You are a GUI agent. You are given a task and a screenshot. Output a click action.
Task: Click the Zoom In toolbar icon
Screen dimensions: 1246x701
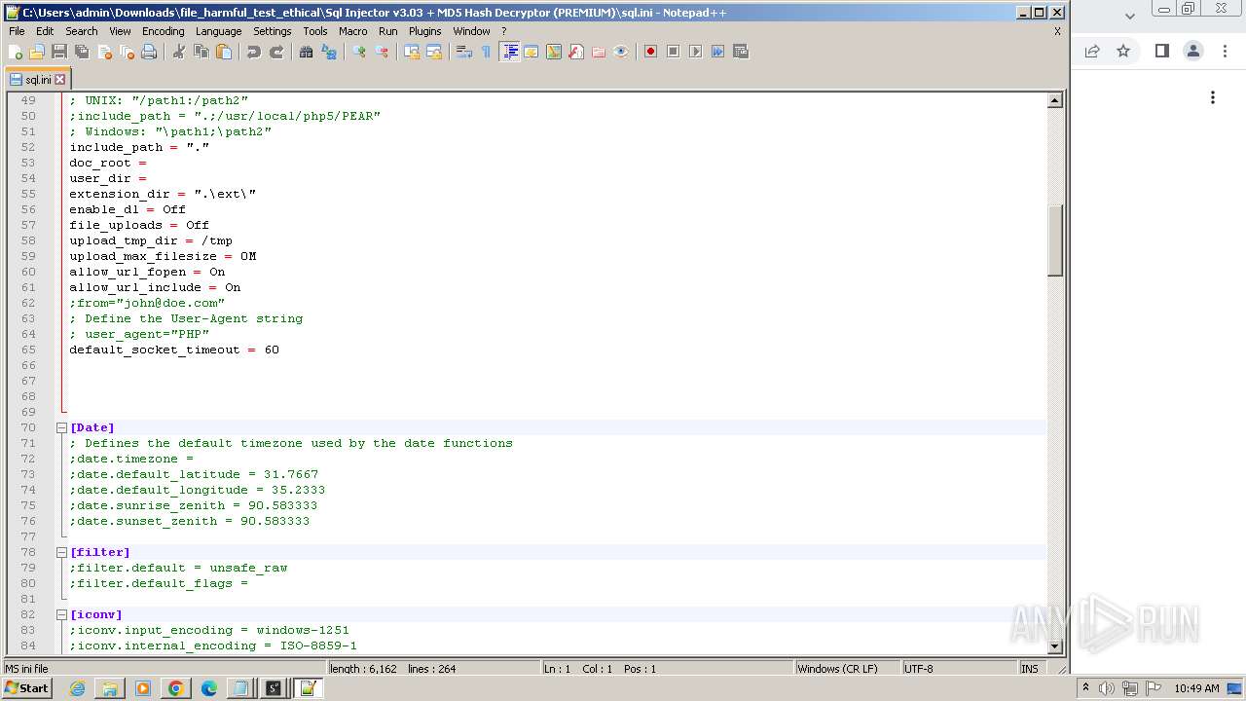click(x=359, y=52)
